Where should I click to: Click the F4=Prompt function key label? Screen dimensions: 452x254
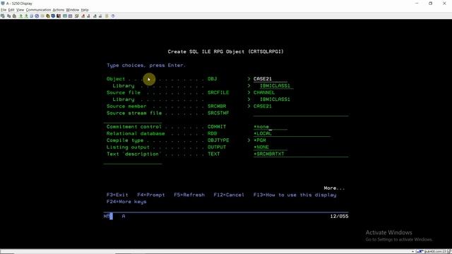(151, 195)
